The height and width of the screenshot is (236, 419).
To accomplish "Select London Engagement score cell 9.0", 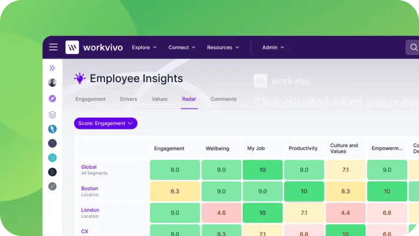I will pos(175,213).
